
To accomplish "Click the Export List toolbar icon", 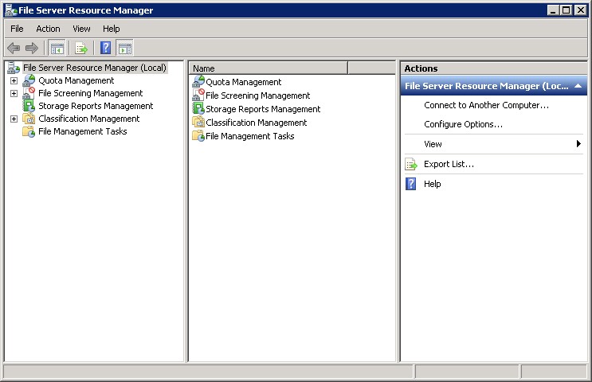I will 81,48.
